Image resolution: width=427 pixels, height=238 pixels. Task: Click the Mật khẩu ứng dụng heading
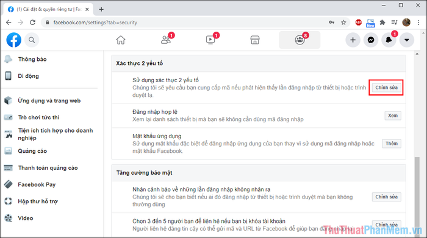click(157, 136)
